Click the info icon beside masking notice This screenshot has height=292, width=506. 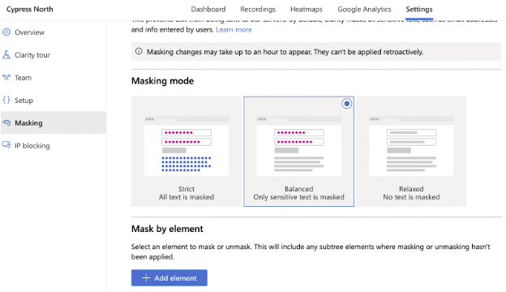pos(139,51)
